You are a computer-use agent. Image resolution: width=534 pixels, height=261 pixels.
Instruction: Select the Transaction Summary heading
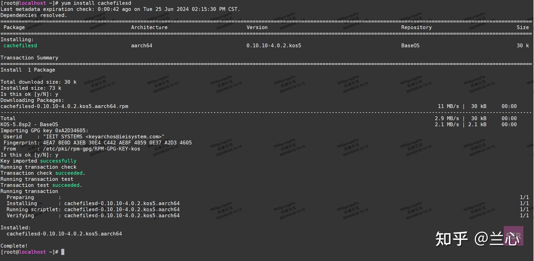30,58
